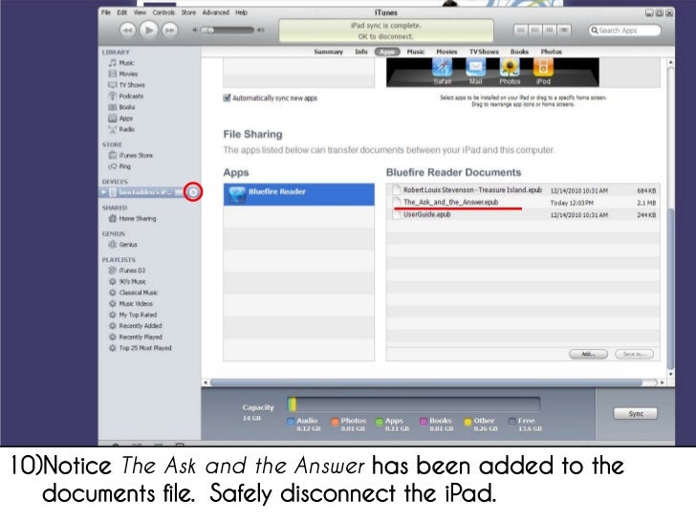Select the Top 25 Most Played playlist

[x=141, y=348]
